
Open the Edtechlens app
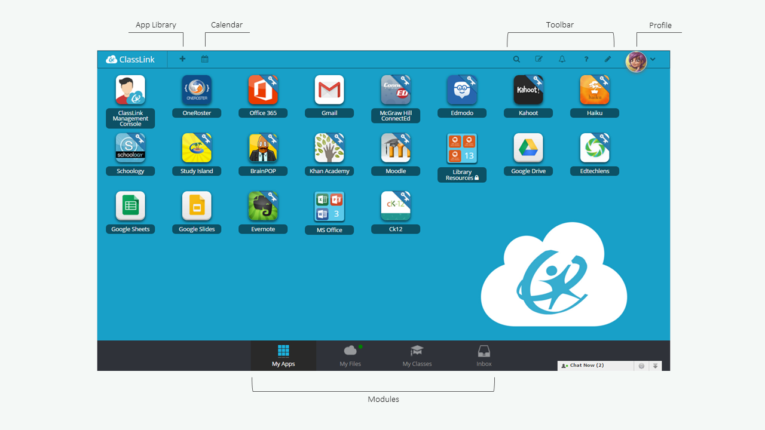point(595,148)
